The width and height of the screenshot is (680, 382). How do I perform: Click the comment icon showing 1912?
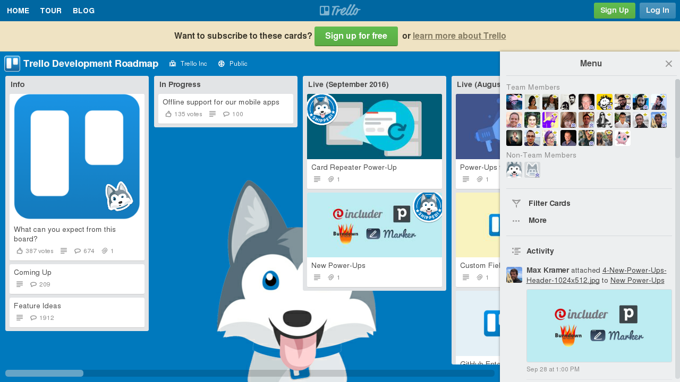[x=33, y=318]
